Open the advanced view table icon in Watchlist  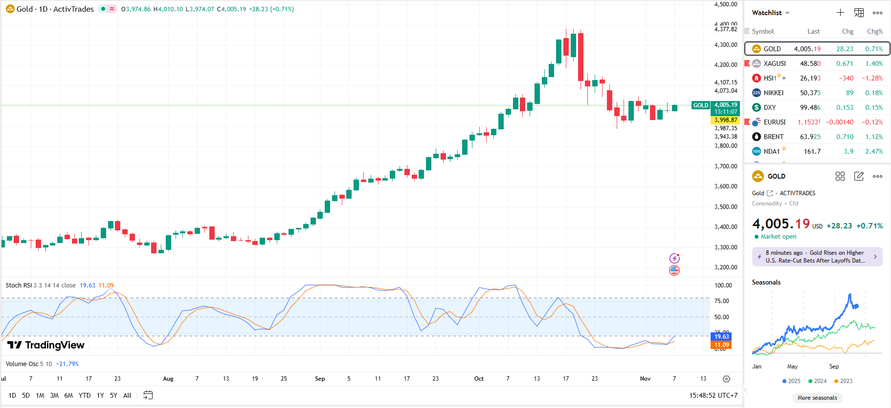pyautogui.click(x=859, y=13)
